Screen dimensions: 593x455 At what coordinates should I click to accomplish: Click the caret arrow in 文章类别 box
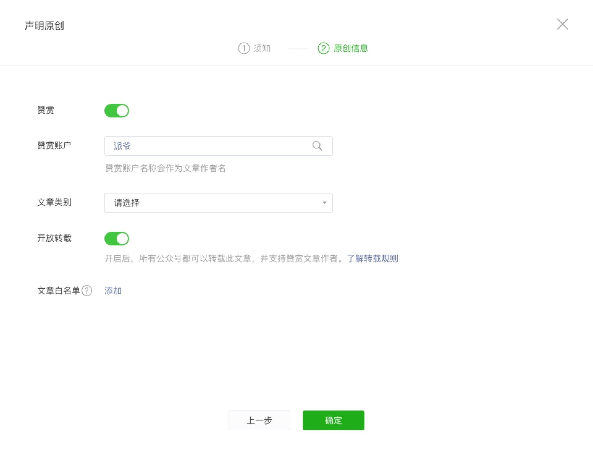click(324, 203)
